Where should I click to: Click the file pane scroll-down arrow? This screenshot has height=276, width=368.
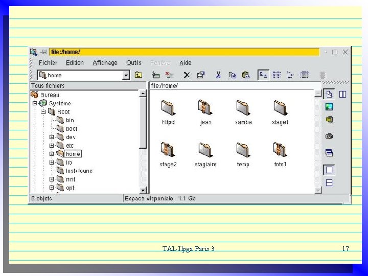pos(318,190)
